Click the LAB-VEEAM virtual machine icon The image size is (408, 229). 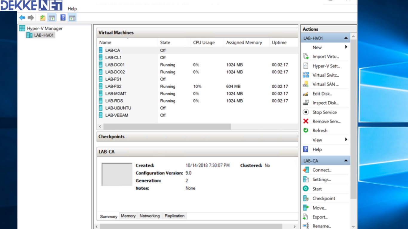(x=101, y=115)
